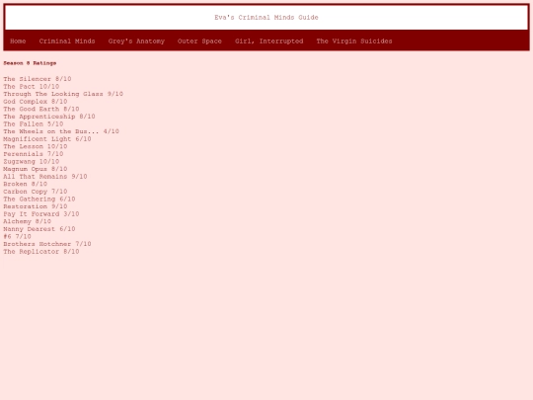Image resolution: width=533 pixels, height=400 pixels.
Task: Open Grey's Anatomy nav item
Action: coord(136,41)
